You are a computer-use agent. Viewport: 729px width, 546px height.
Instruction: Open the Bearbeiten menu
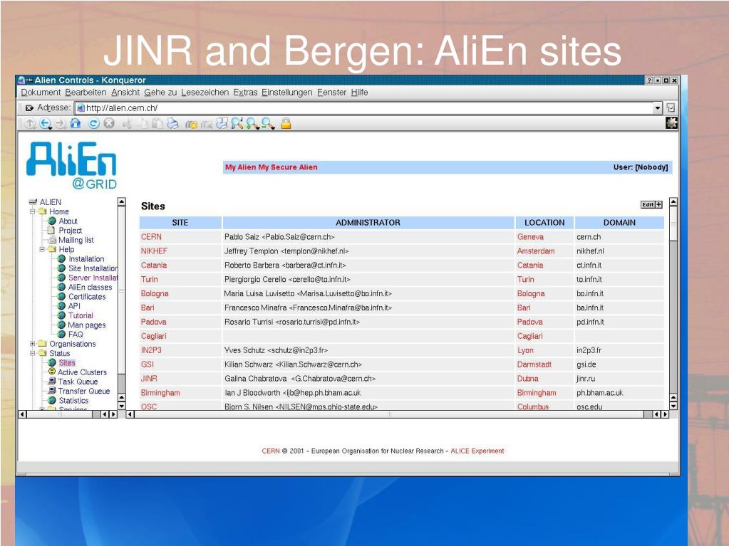pyautogui.click(x=86, y=93)
